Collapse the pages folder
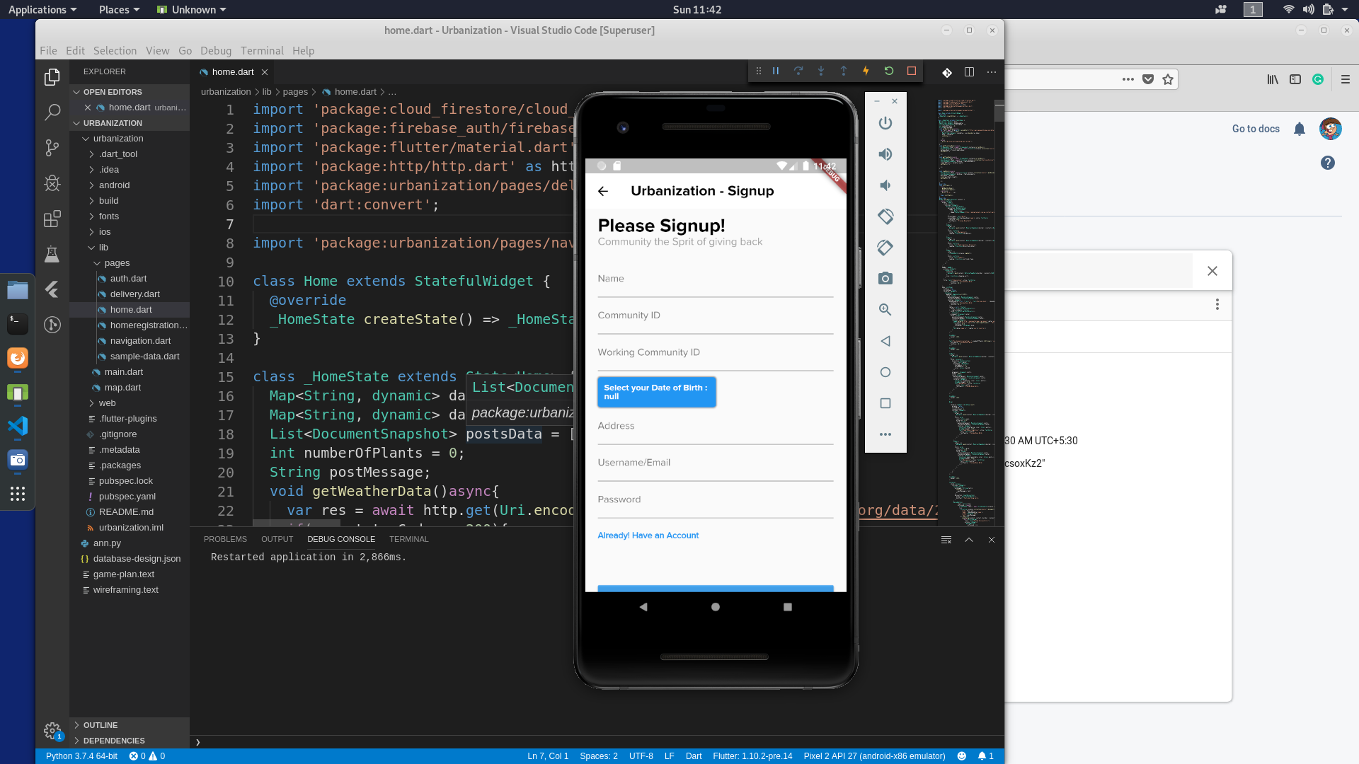This screenshot has width=1359, height=764. (117, 263)
